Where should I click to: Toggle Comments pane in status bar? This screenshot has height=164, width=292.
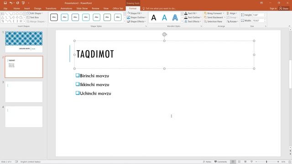pyautogui.click(x=221, y=162)
